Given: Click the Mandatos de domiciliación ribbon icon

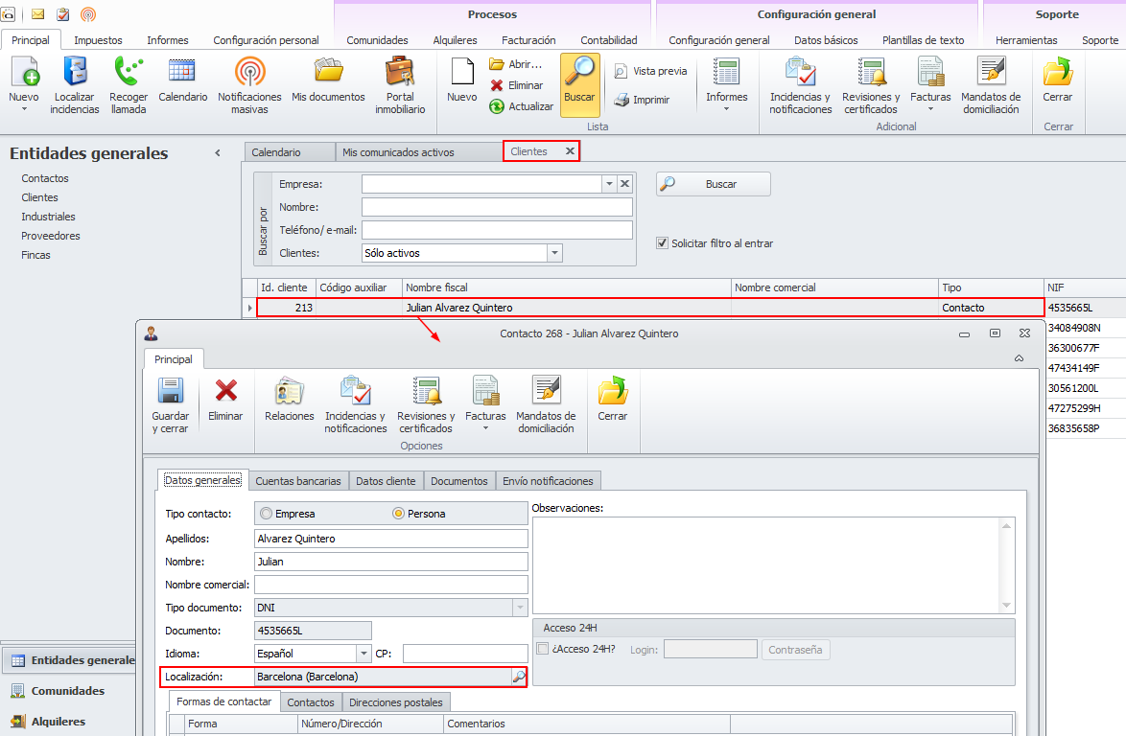Looking at the screenshot, I should pos(991,73).
